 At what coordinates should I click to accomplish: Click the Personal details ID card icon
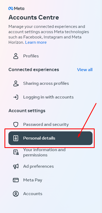point(16,138)
